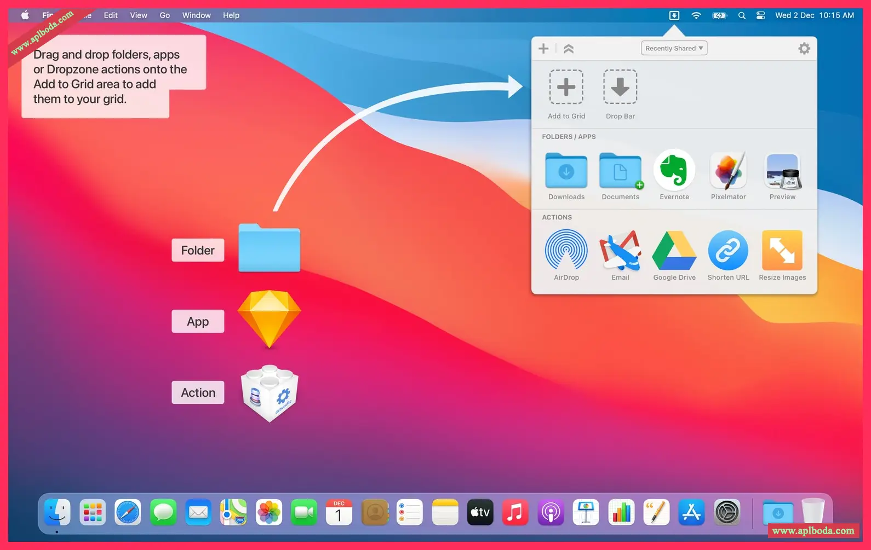Click the Downloads folder in grid
This screenshot has height=550, width=871.
coord(566,171)
